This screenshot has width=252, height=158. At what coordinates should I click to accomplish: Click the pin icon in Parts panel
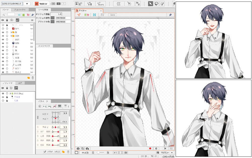pos(33,15)
